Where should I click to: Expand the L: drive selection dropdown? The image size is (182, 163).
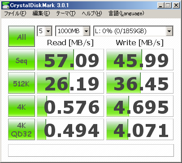click(169, 31)
